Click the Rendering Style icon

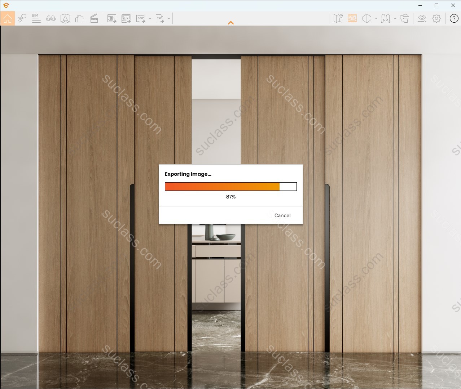(386, 18)
